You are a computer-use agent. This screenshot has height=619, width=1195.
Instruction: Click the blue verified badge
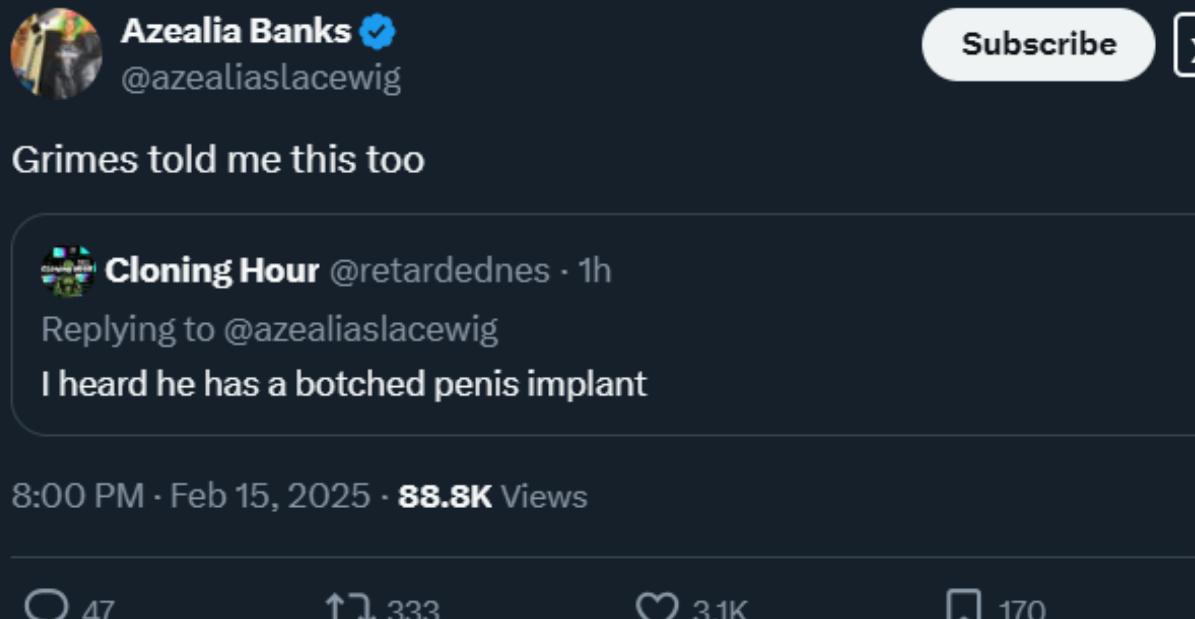point(377,32)
